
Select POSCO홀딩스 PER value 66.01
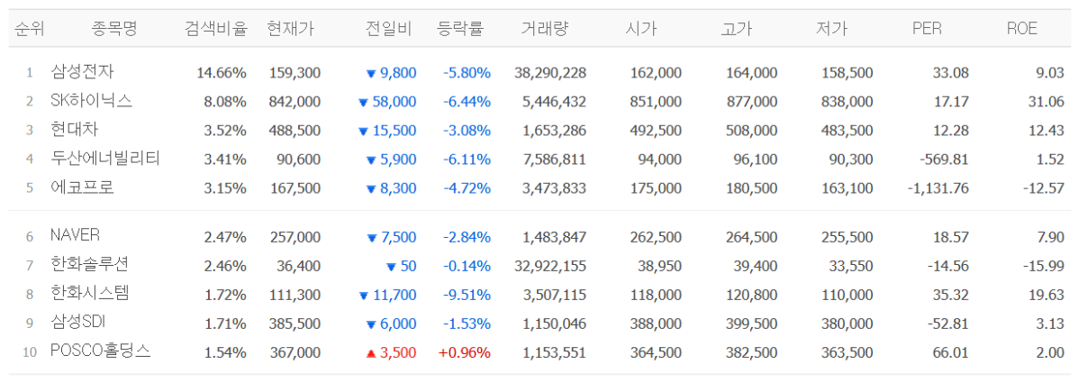pos(952,352)
